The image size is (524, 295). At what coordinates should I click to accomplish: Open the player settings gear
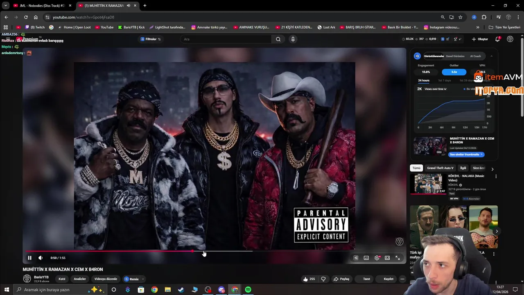[377, 258]
